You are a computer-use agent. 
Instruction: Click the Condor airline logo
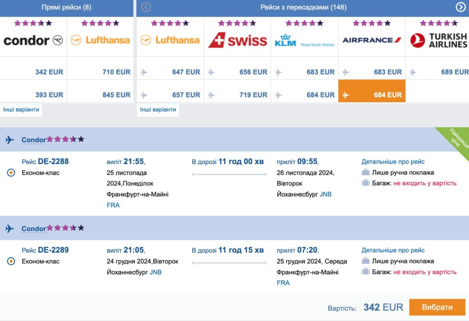(x=33, y=40)
